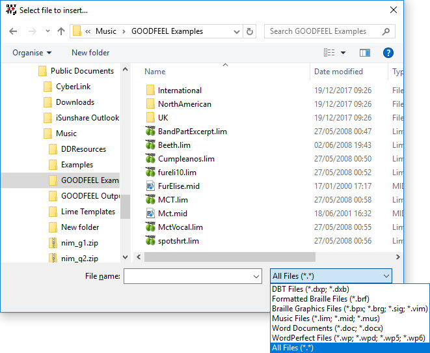Focus the Search GOODFEEL Examples box
430x353 pixels.
pyautogui.click(x=330, y=31)
